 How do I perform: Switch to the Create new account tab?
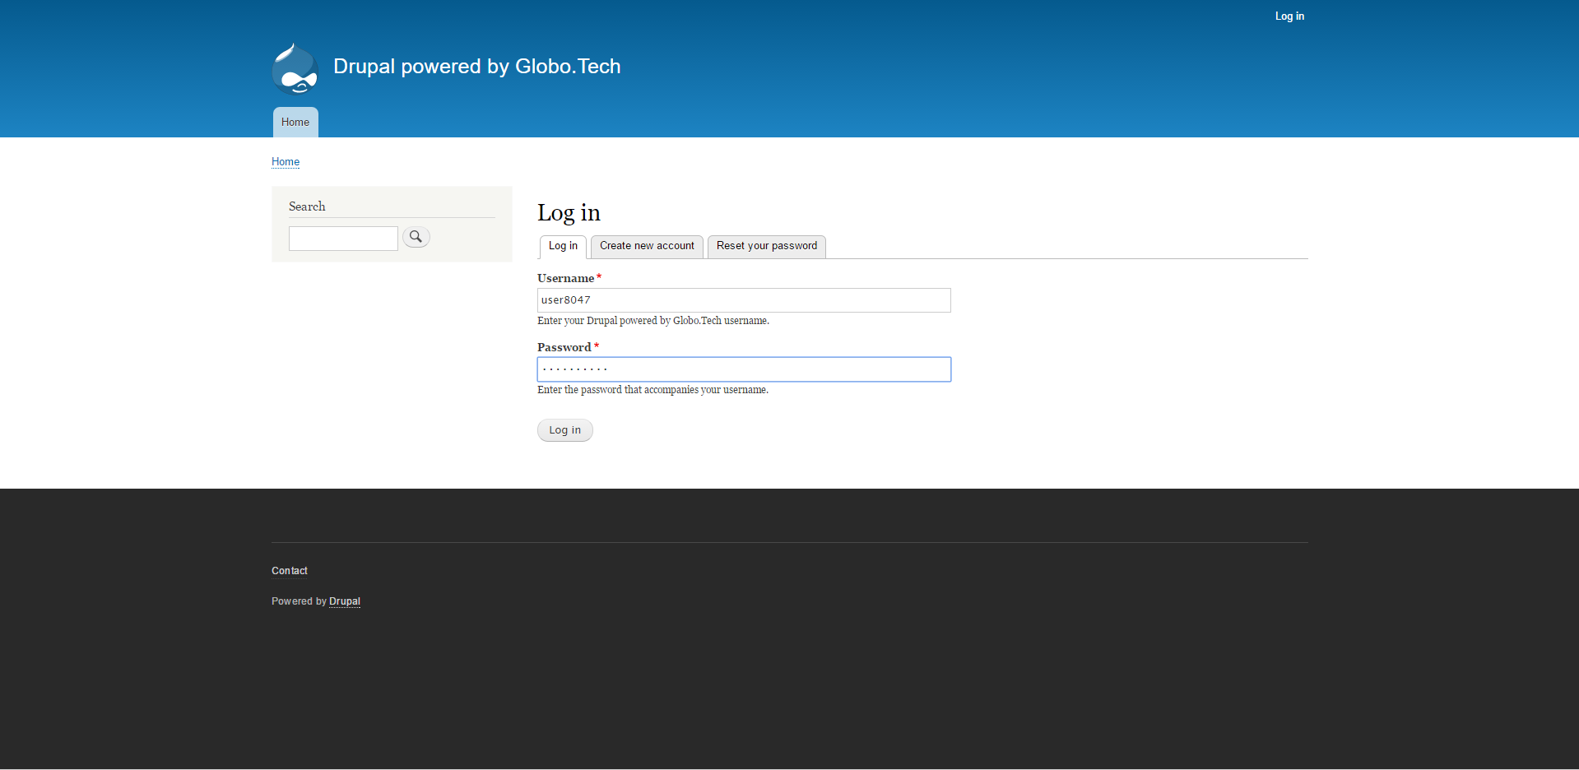(x=647, y=246)
